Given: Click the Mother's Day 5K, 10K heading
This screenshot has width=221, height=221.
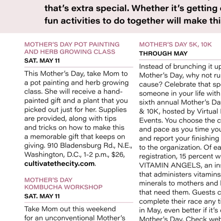Looking at the screenshot, I should (x=175, y=44).
